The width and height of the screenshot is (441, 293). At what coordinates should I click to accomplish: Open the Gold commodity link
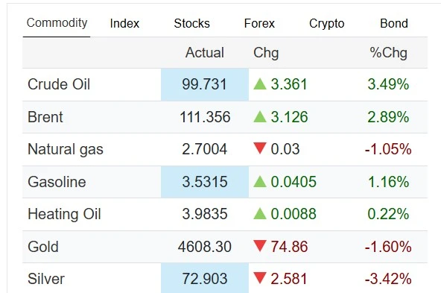[43, 247]
